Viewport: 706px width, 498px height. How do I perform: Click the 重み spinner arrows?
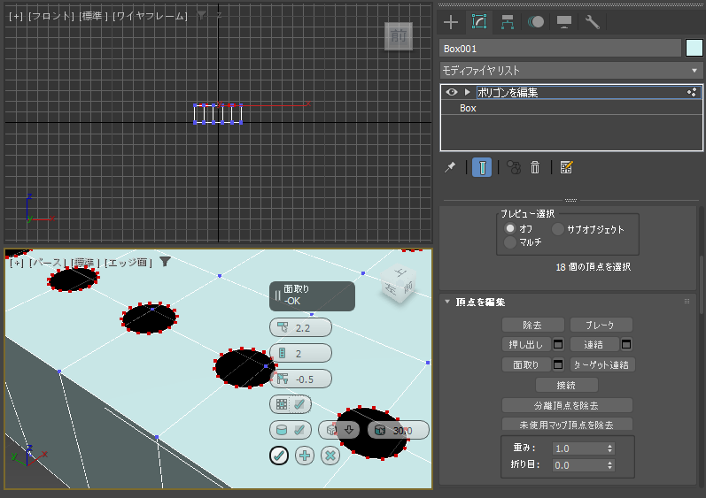[610, 448]
